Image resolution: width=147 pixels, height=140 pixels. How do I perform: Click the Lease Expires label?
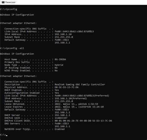tap(13, 107)
